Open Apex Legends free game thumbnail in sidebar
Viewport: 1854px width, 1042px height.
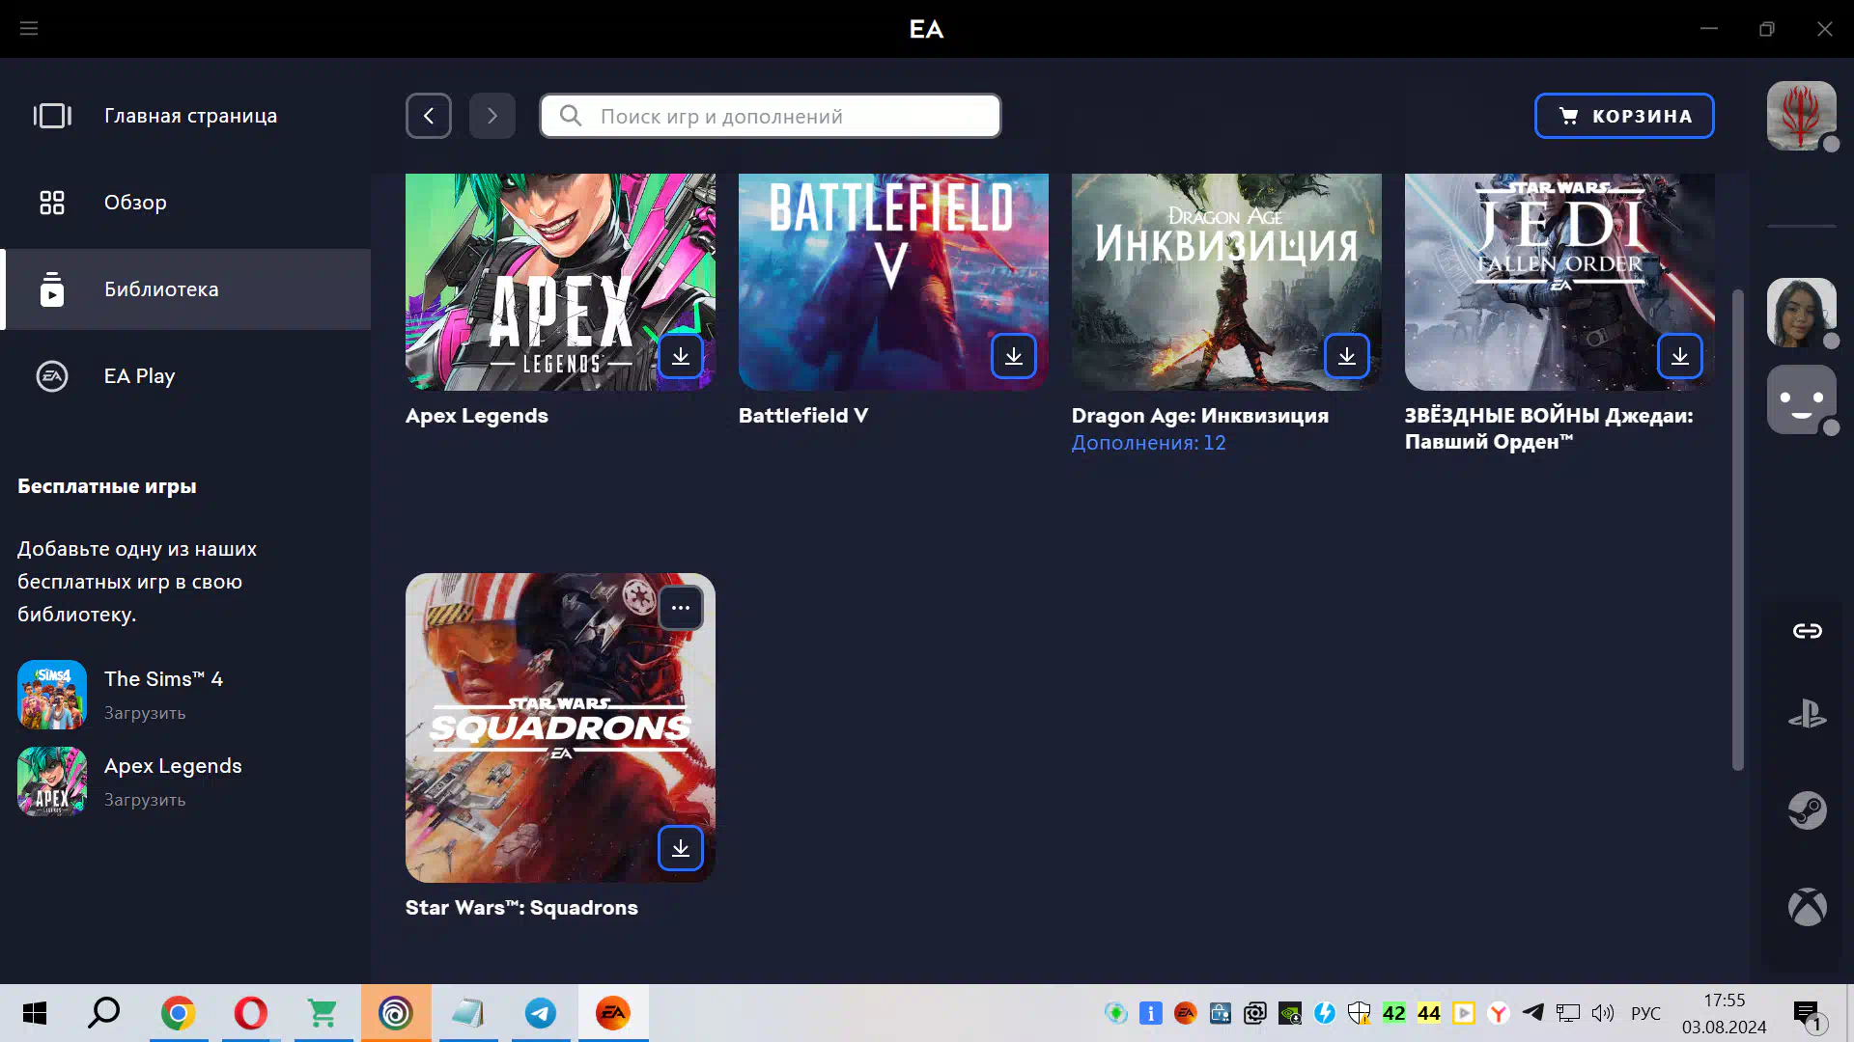[x=52, y=781]
